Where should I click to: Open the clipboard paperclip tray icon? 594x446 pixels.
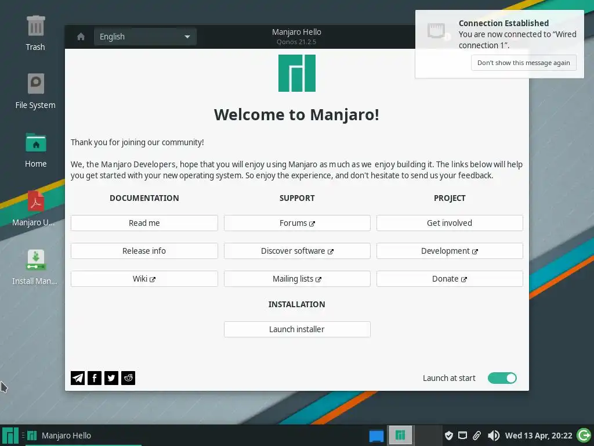pyautogui.click(x=477, y=436)
